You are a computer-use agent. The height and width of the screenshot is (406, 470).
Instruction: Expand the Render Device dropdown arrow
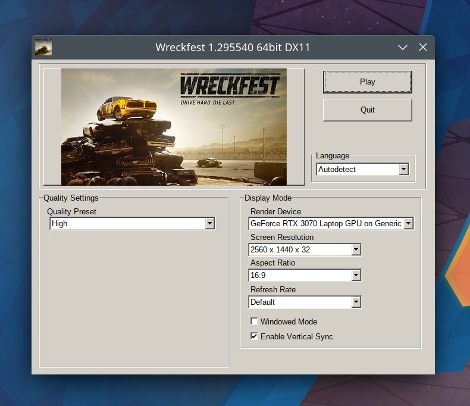(408, 223)
